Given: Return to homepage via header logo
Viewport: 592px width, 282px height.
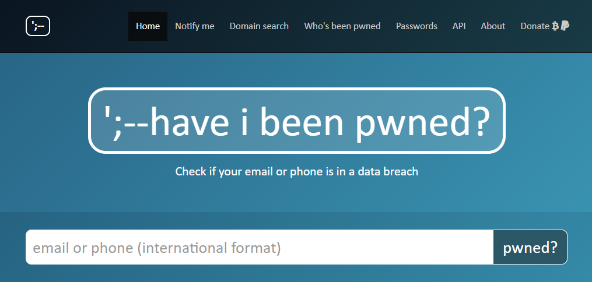Looking at the screenshot, I should [x=38, y=26].
